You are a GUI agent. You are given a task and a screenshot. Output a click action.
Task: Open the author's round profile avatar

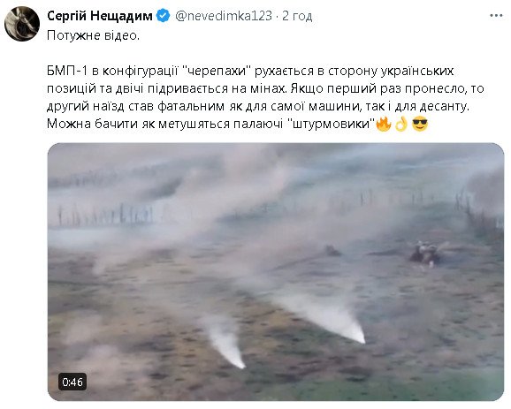pos(22,24)
